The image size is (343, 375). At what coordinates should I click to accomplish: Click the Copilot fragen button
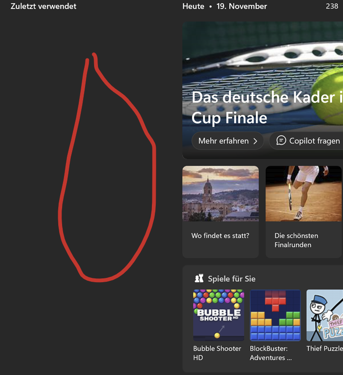pos(307,141)
